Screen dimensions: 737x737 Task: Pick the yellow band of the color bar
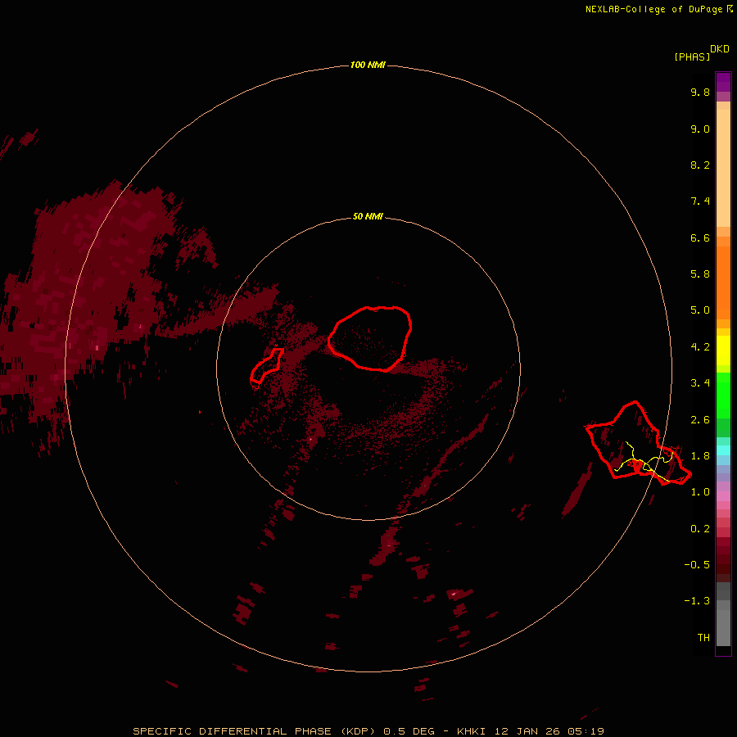723,350
